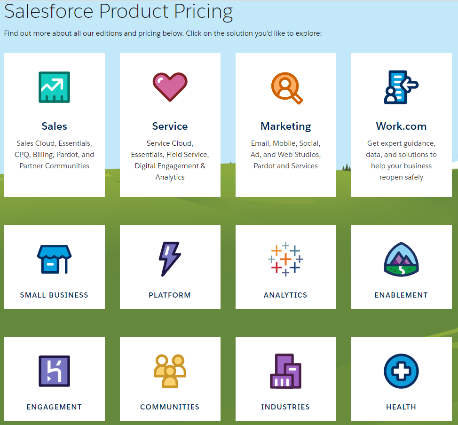
Task: Open the Service pricing heading
Action: pos(170,126)
